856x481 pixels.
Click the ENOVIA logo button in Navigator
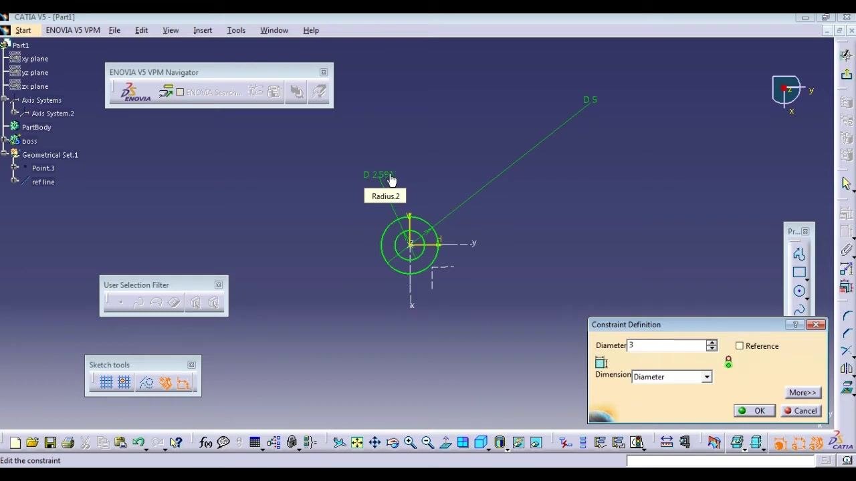(137, 92)
